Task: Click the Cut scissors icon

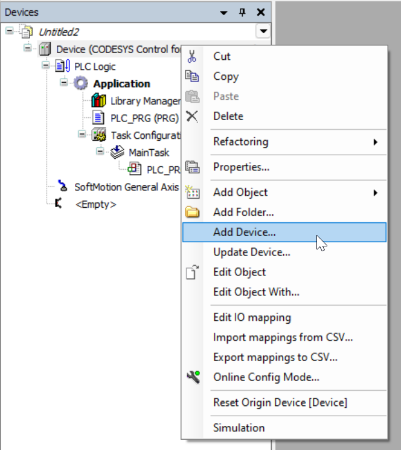Action: pos(192,56)
